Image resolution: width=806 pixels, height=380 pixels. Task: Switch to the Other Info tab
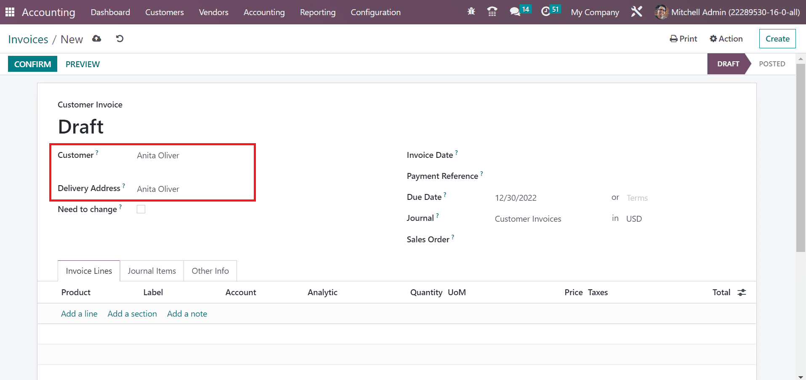210,271
